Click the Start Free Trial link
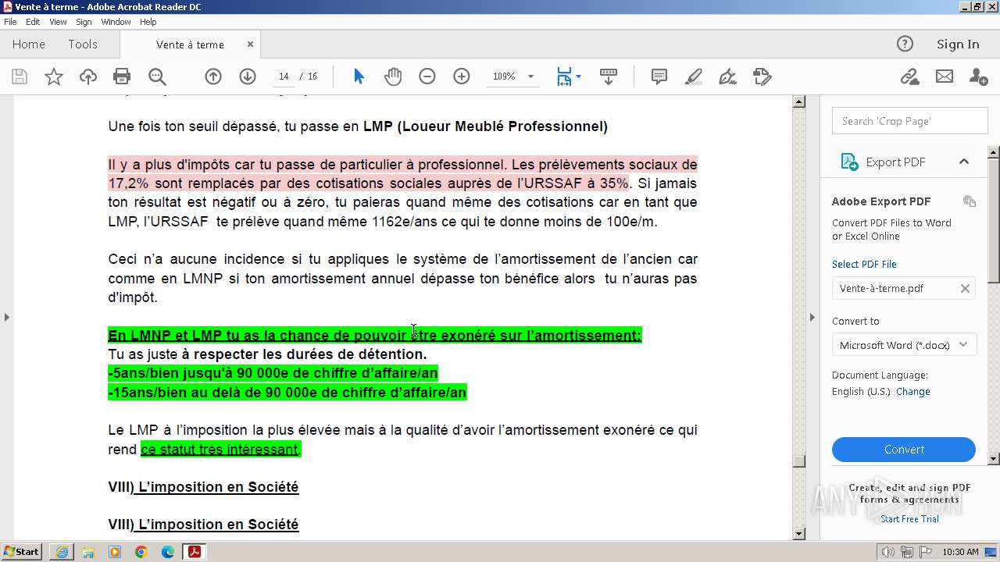 [909, 519]
